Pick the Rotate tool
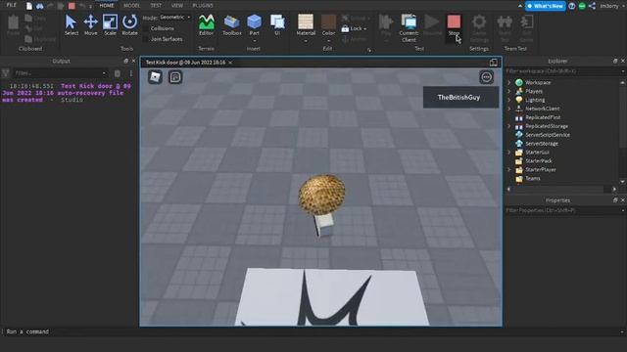627x352 pixels. pos(129,24)
